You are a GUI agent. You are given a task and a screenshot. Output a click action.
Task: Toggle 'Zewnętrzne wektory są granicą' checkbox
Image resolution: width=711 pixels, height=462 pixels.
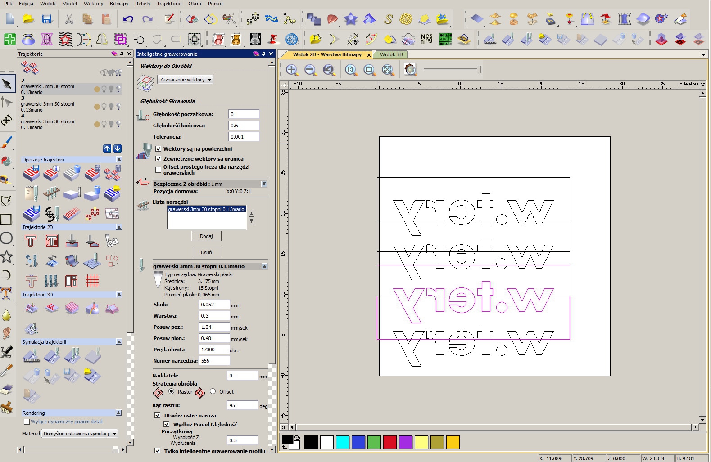[159, 159]
